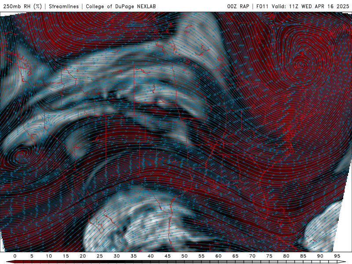352x264 pixels.
Task: Click the colorbar label "10"
Action: pyautogui.click(x=49, y=256)
